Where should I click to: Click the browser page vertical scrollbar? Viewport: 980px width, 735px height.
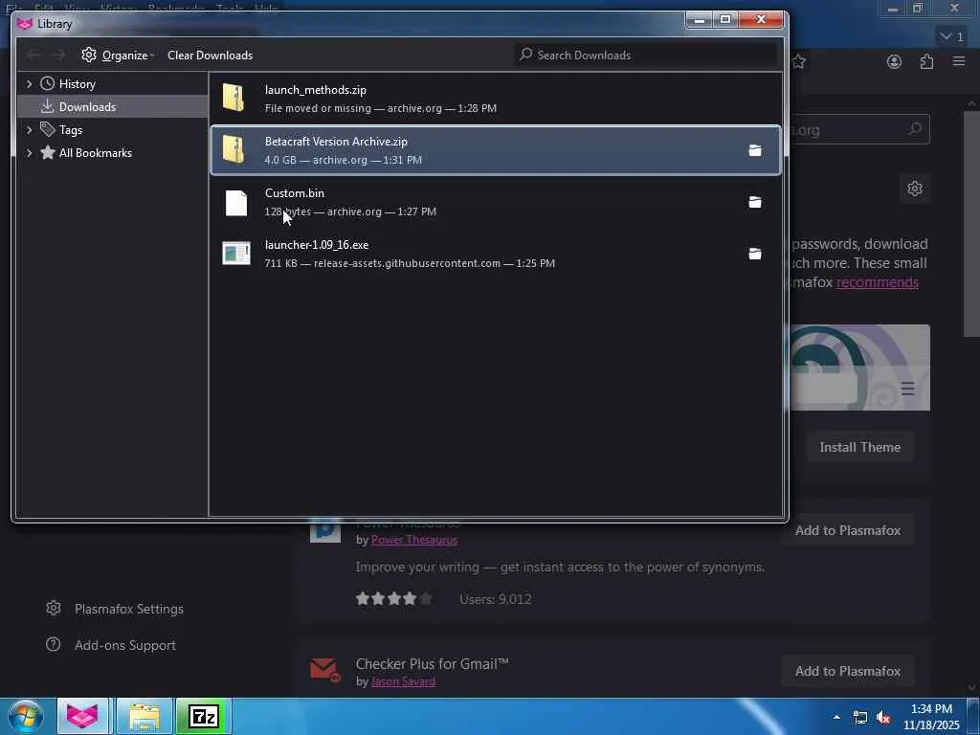(971, 224)
